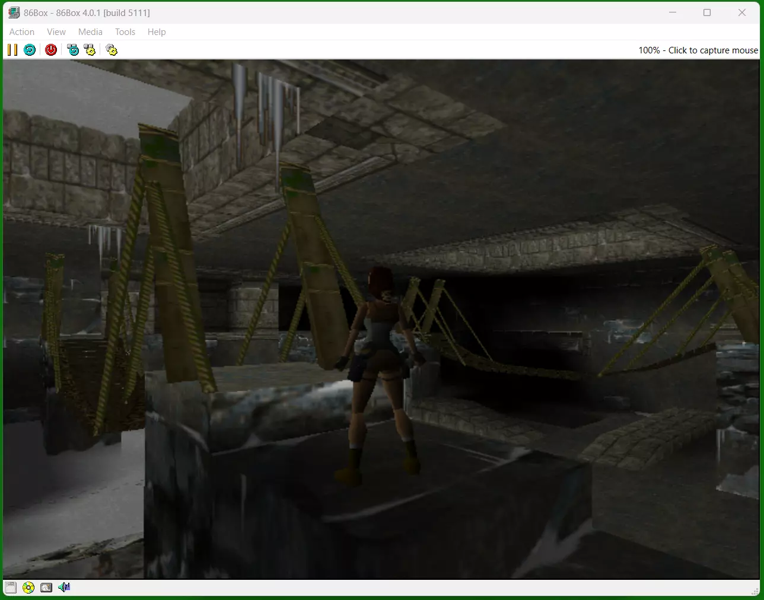
Task: Open the Media menu
Action: (90, 32)
